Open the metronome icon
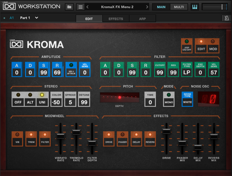 (x=227, y=18)
